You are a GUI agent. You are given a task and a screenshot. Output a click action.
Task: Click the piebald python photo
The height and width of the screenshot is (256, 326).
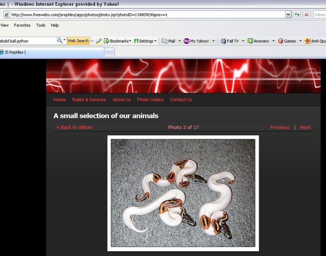click(x=183, y=193)
